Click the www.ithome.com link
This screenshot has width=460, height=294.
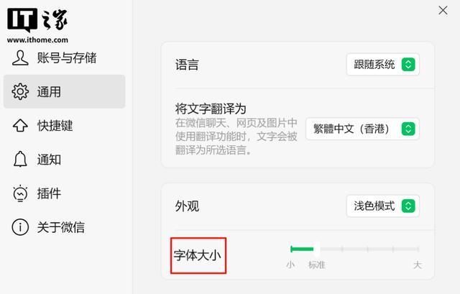(x=37, y=40)
